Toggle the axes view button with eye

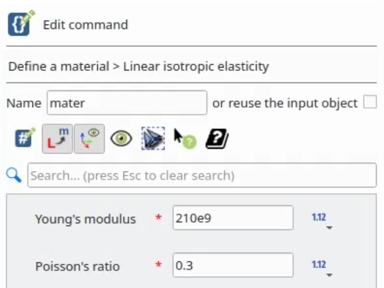click(89, 139)
